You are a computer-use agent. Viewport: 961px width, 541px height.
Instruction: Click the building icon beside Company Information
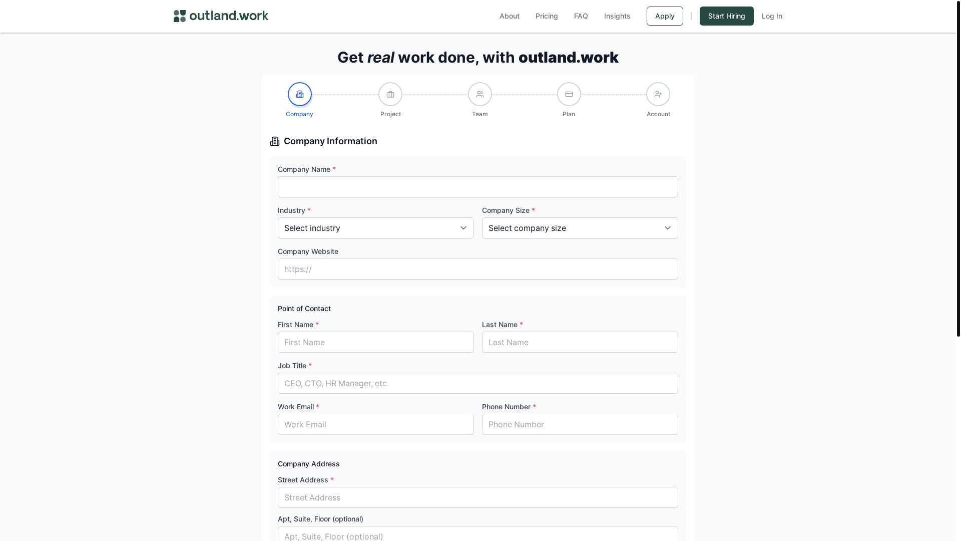tap(275, 141)
